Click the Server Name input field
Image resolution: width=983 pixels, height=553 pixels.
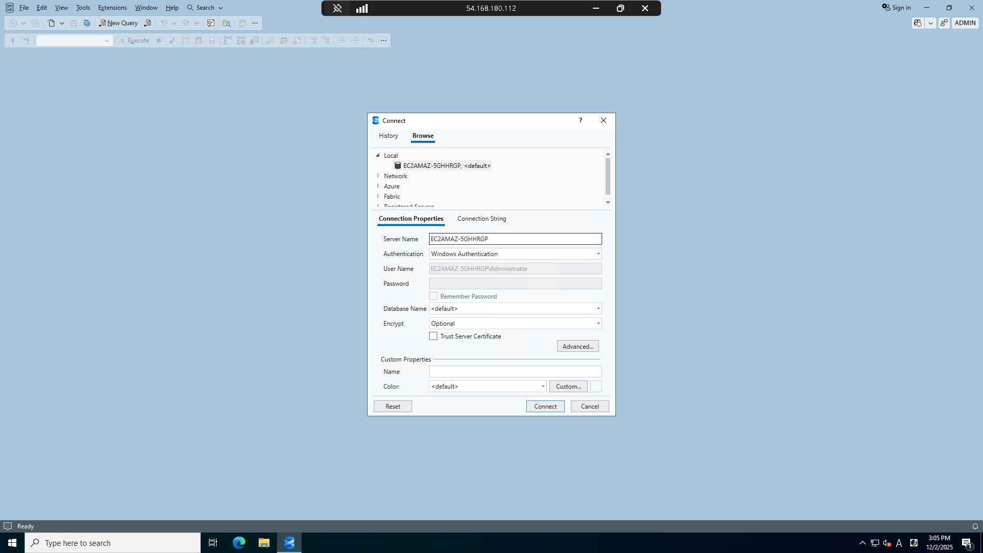515,239
